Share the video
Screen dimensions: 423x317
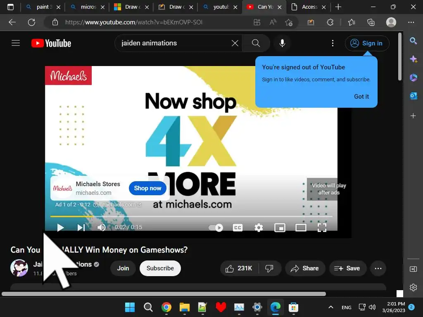click(305, 268)
